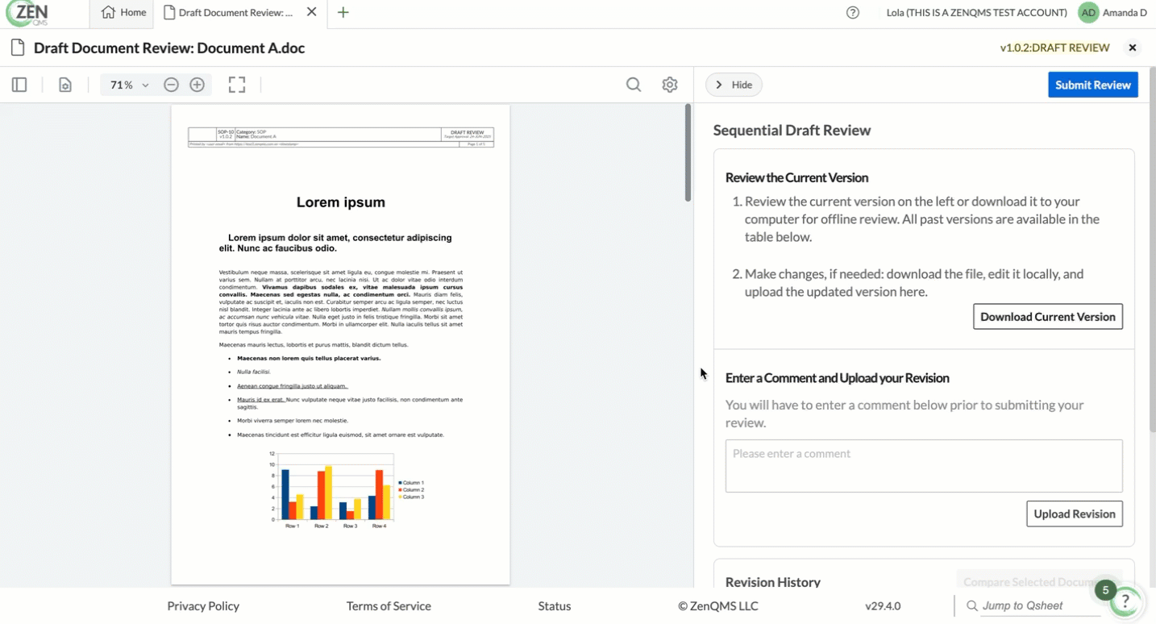Click Download Current Version button
This screenshot has width=1156, height=624.
pos(1048,316)
